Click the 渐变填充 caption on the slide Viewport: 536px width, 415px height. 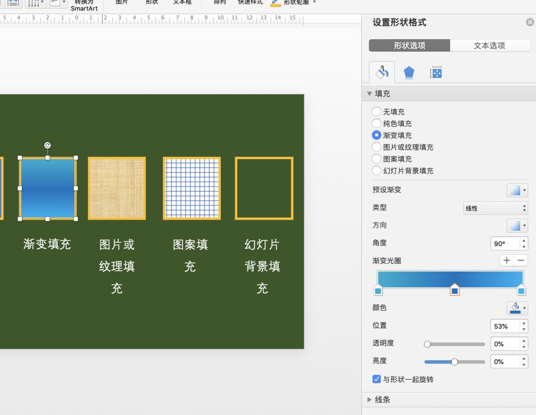click(47, 244)
